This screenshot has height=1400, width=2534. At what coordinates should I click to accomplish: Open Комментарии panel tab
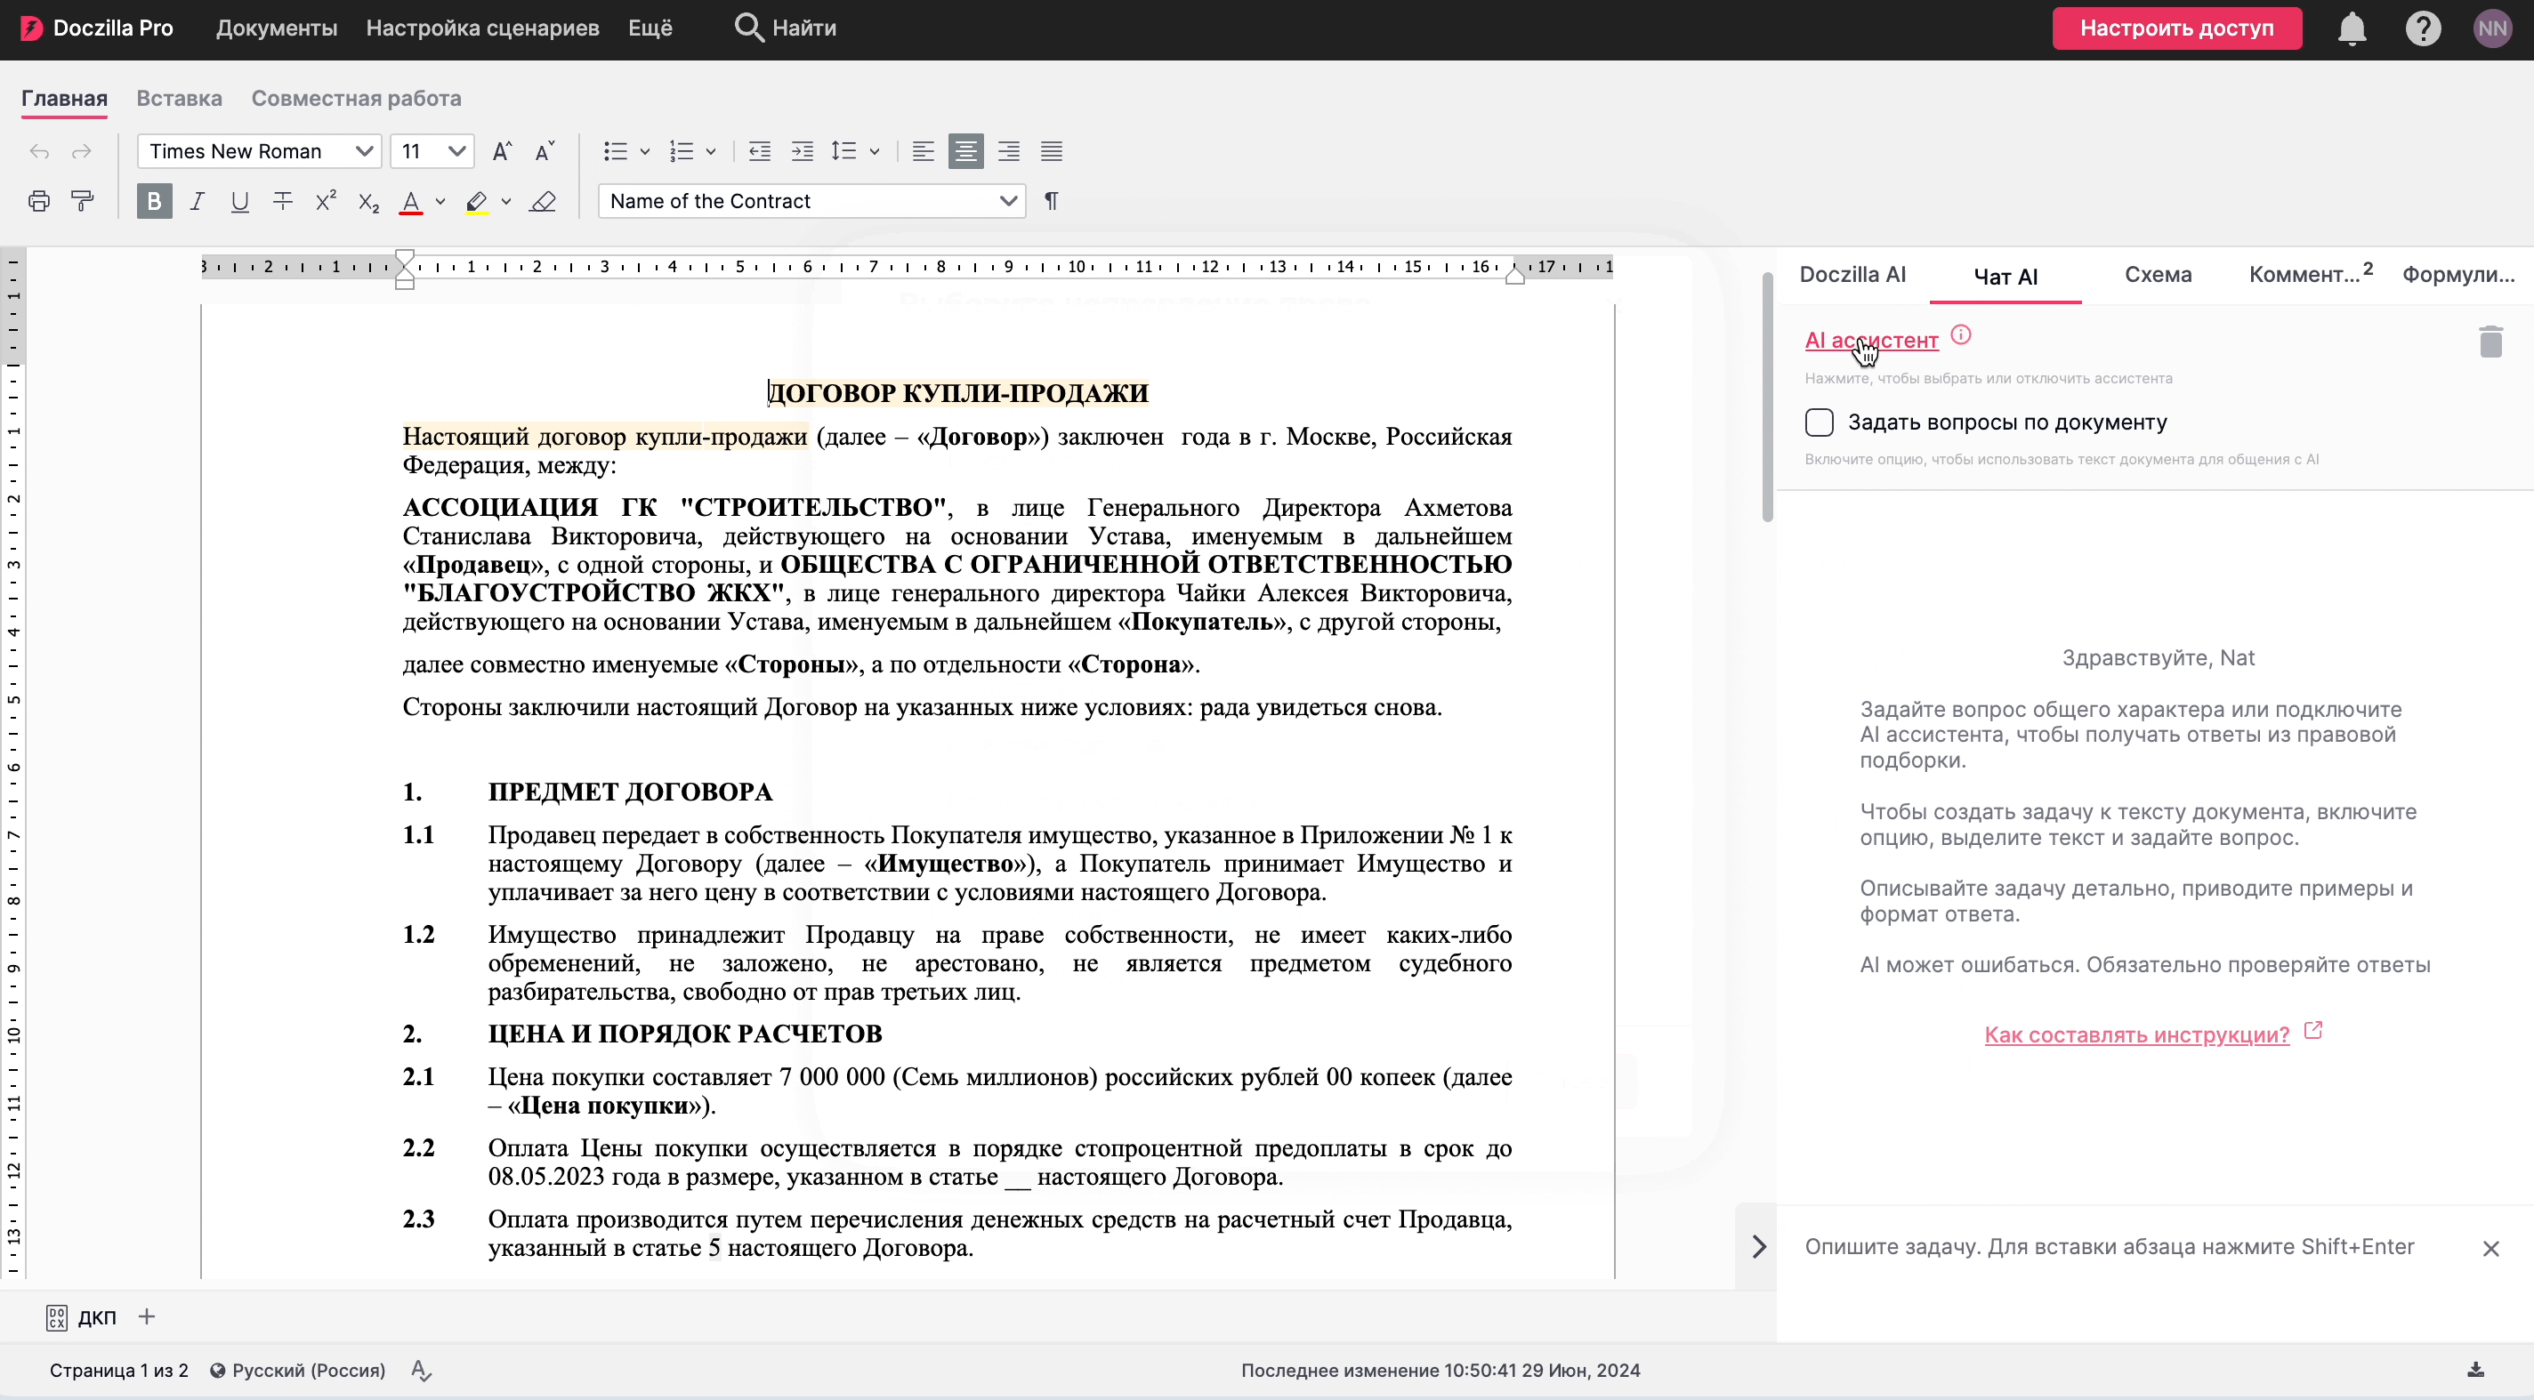[2311, 274]
